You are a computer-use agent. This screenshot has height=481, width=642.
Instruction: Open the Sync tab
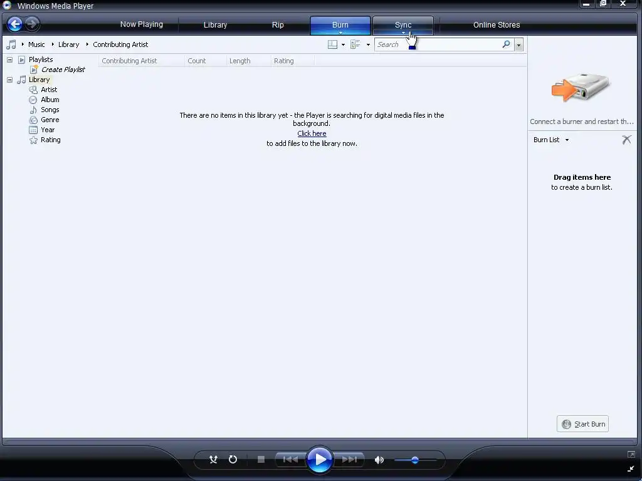point(403,25)
